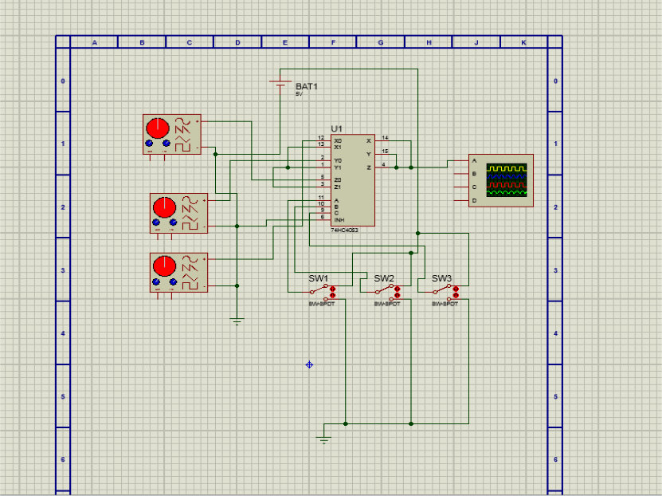Click the upper red actuator on SW1
The image size is (662, 496).
point(332,289)
